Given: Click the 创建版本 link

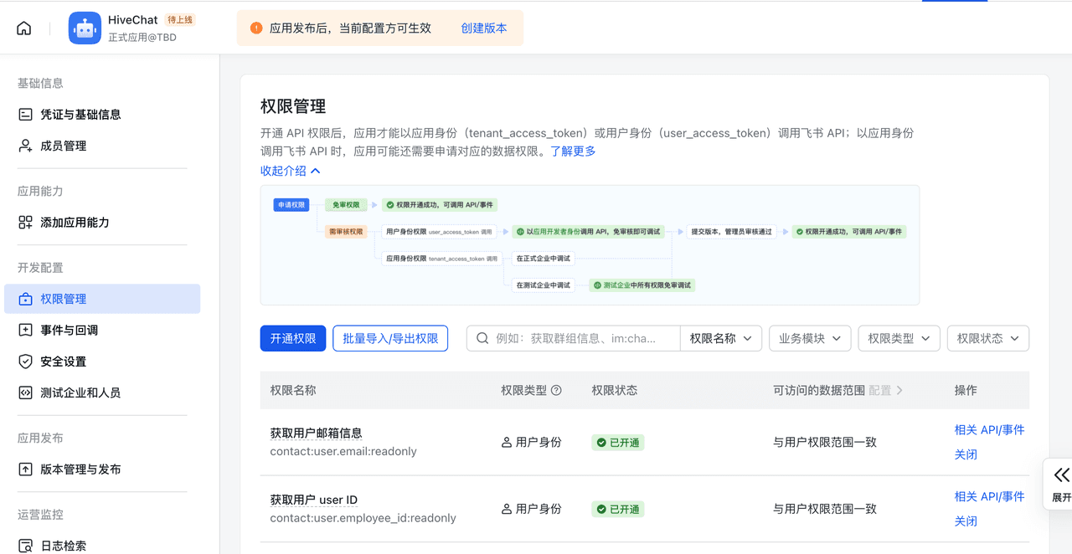Looking at the screenshot, I should (484, 28).
